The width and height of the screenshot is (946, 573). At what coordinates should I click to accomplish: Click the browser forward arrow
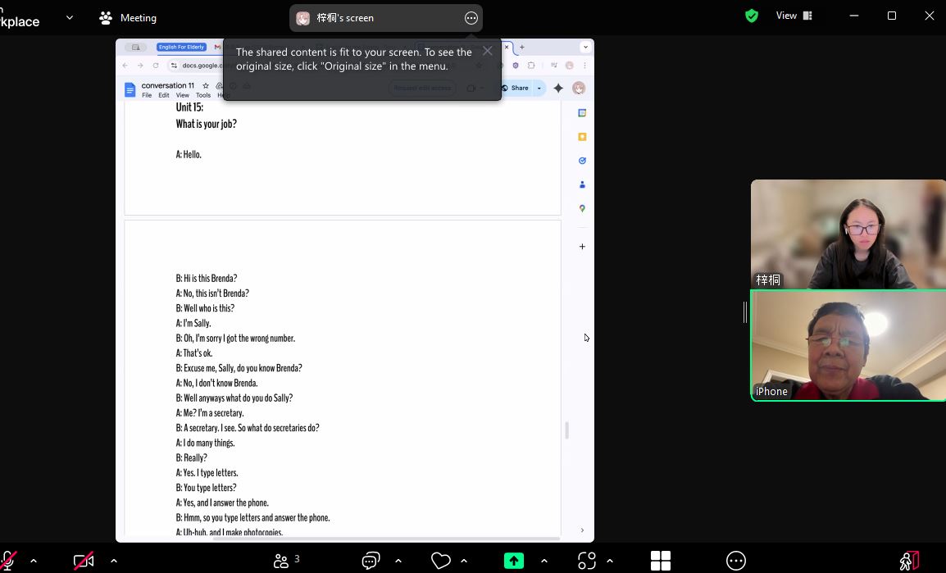(140, 65)
